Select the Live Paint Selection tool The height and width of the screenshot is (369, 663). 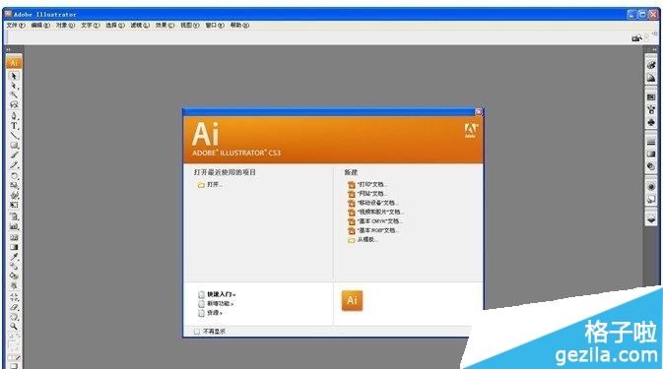pyautogui.click(x=14, y=285)
